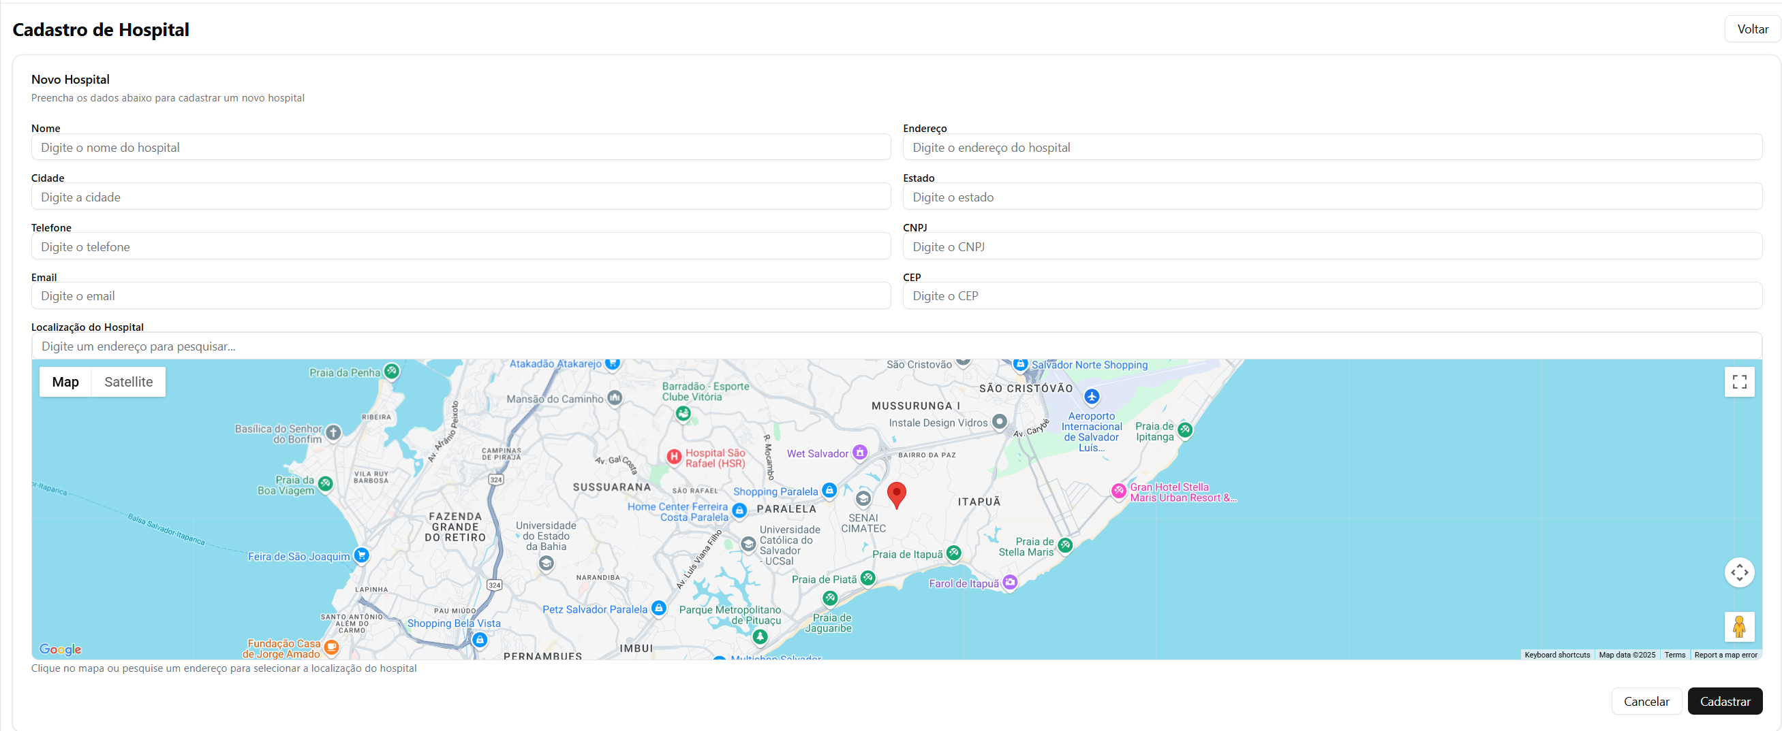Viewport: 1782px width, 731px height.
Task: Switch map to Map view
Action: pos(65,382)
